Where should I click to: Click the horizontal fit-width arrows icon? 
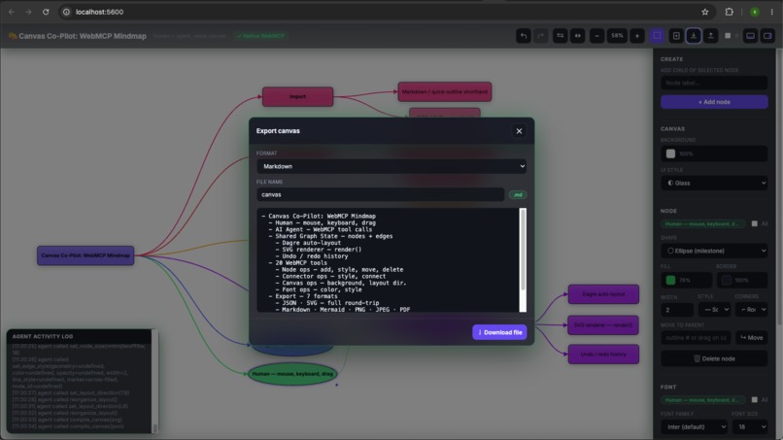click(578, 36)
